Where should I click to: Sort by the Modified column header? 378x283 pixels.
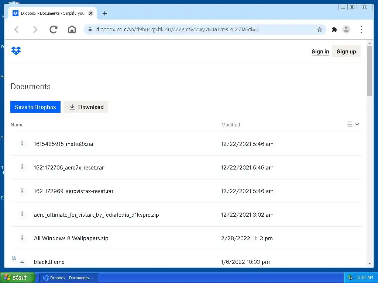click(x=231, y=125)
